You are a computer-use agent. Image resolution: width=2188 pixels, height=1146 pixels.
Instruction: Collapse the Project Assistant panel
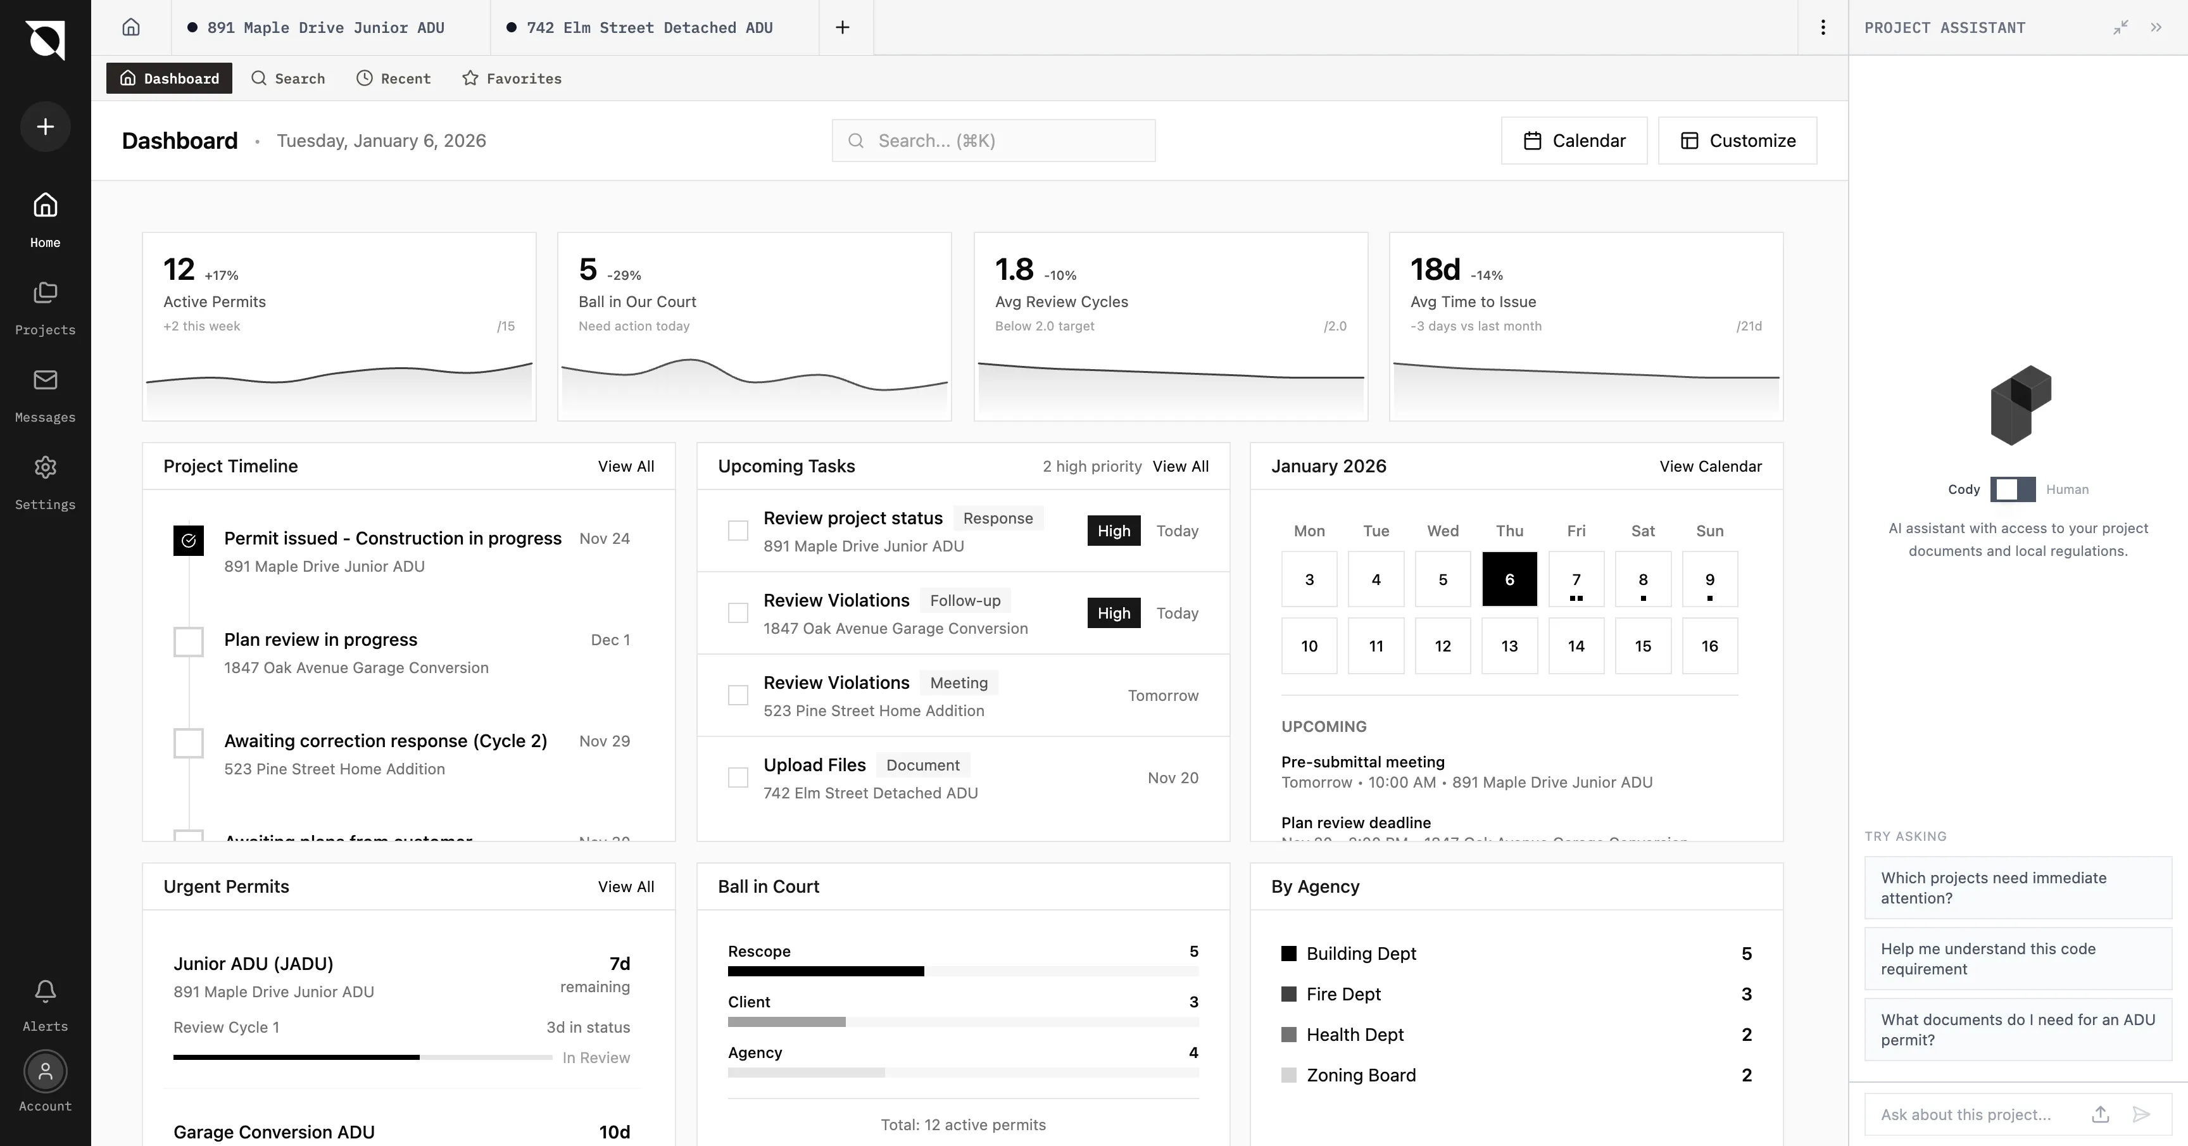coord(2121,27)
